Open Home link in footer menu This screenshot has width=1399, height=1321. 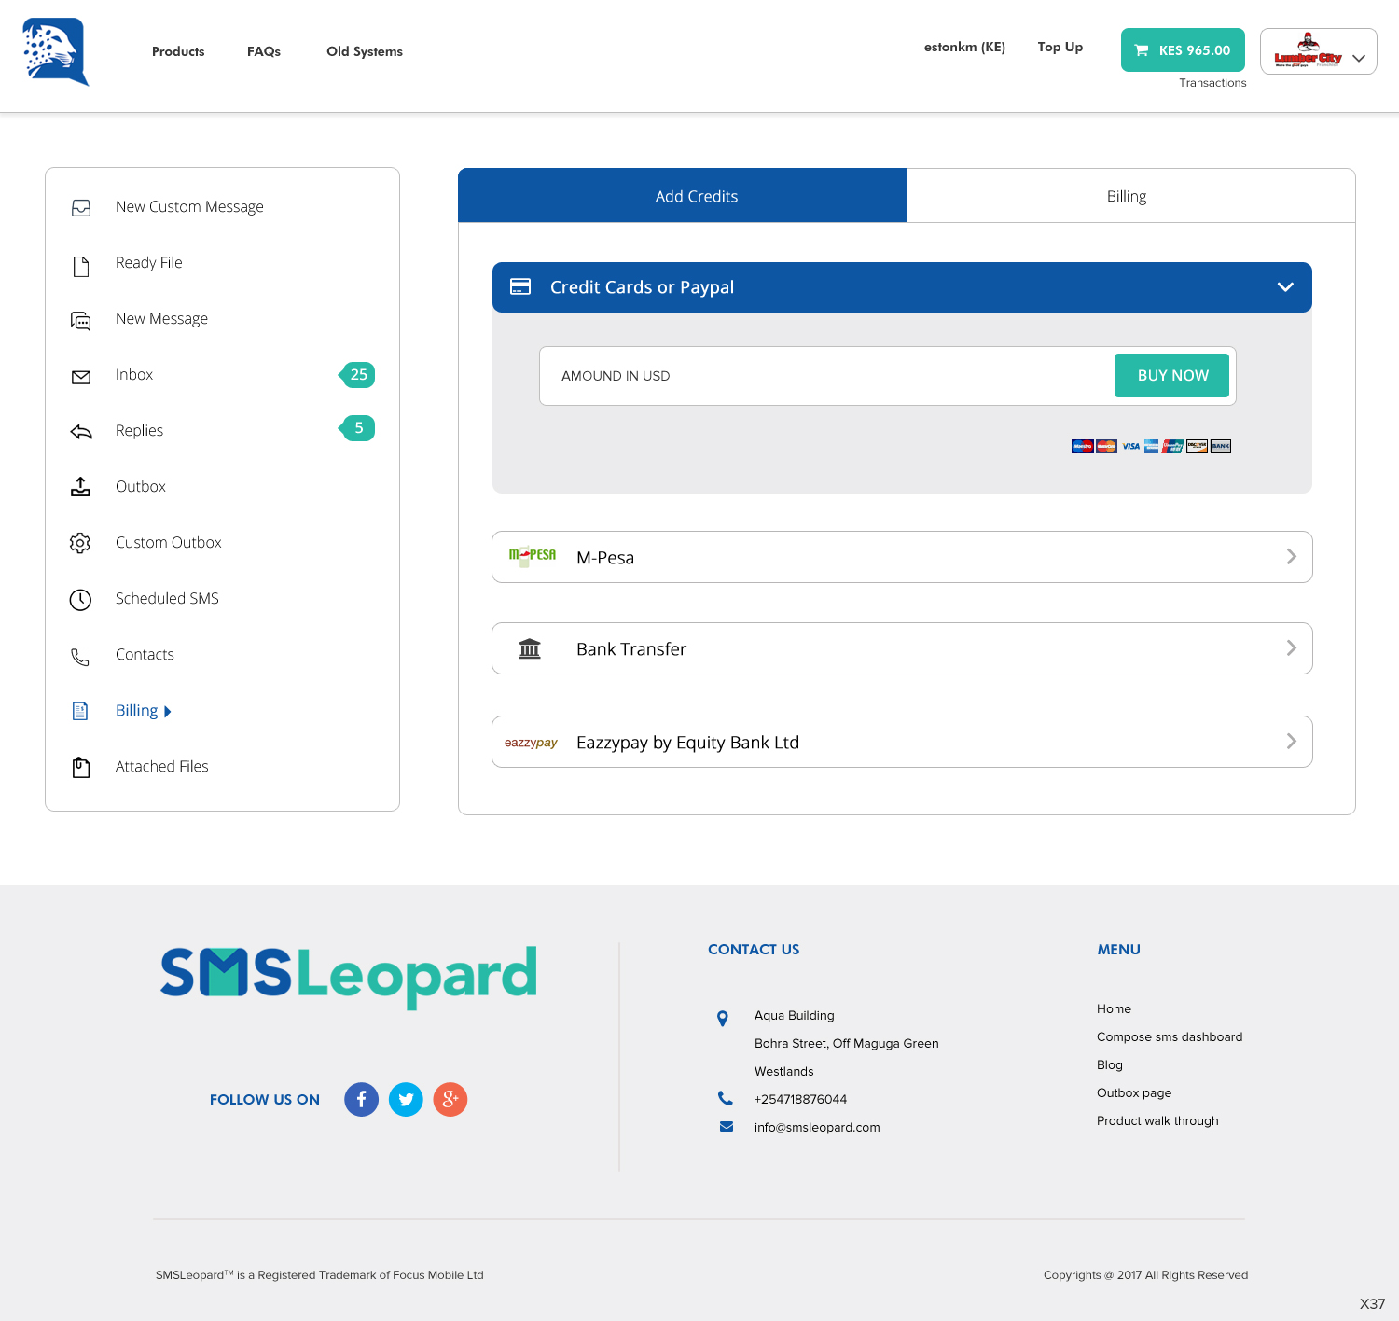1114,1008
